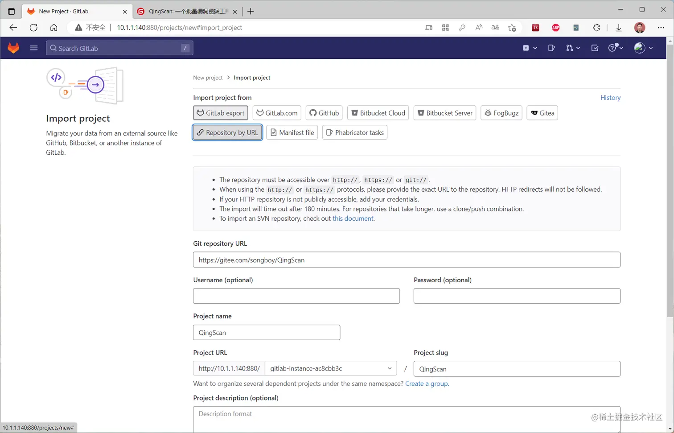Click the JS extension icon

[x=535, y=28]
